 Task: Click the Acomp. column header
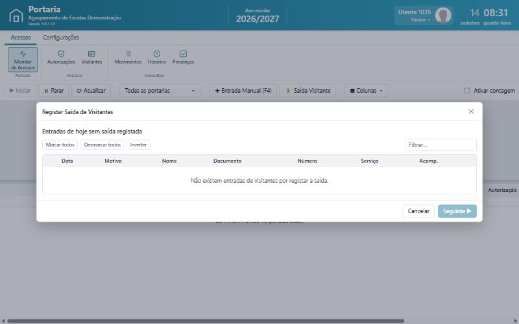click(428, 161)
